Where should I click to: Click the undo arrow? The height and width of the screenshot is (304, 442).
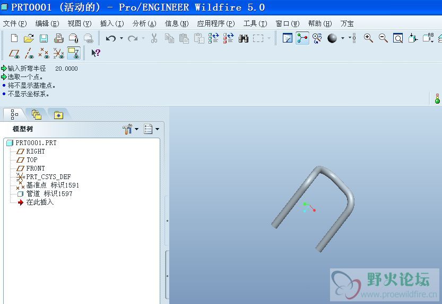coord(111,38)
